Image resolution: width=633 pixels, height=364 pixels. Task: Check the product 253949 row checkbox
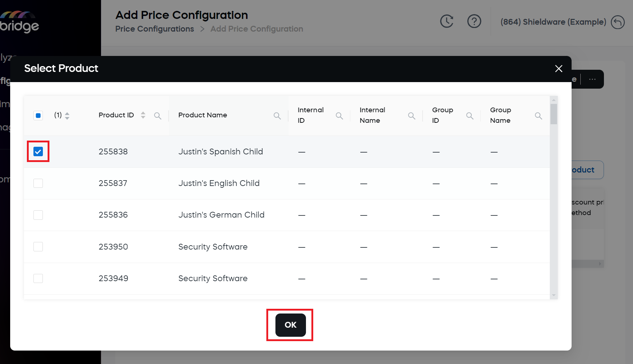point(38,278)
